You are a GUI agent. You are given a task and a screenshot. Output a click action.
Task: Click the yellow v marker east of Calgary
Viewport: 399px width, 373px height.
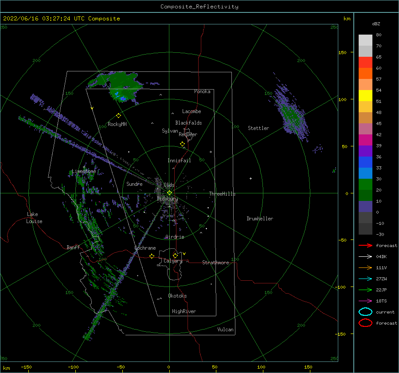point(184,254)
